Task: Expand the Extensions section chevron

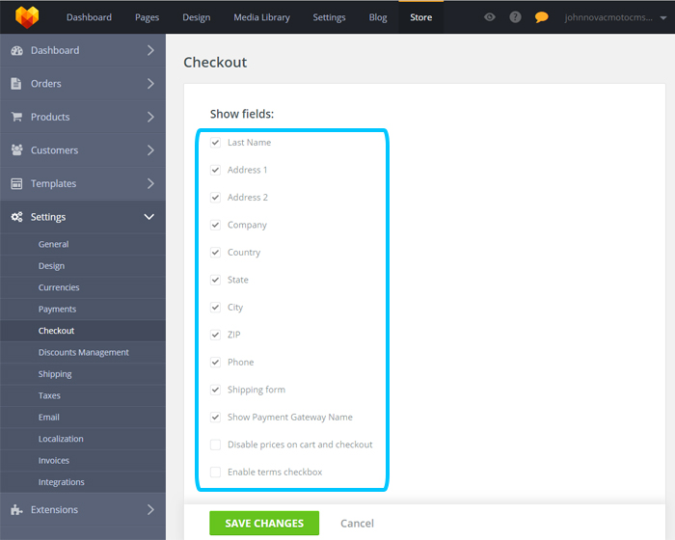Action: click(150, 510)
